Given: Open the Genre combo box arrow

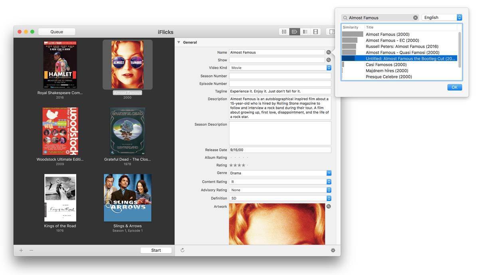Looking at the screenshot, I should (329, 173).
